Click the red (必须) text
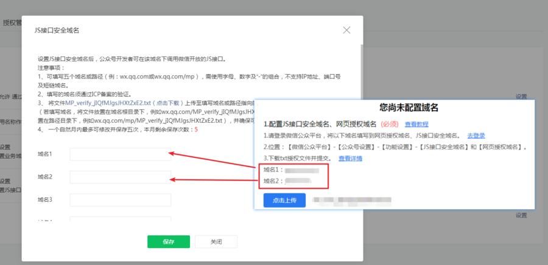This screenshot has height=265, width=548. 390,124
